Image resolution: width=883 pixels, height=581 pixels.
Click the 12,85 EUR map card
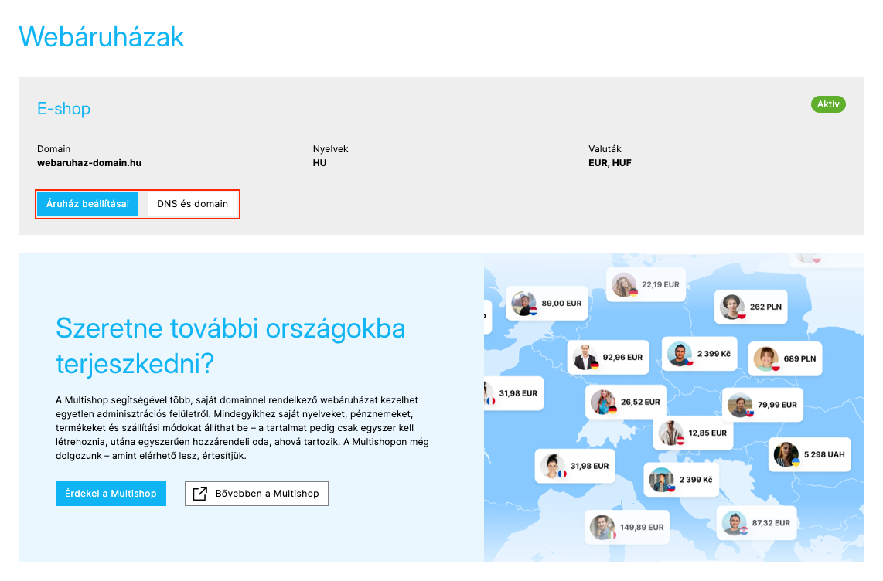[x=693, y=433]
